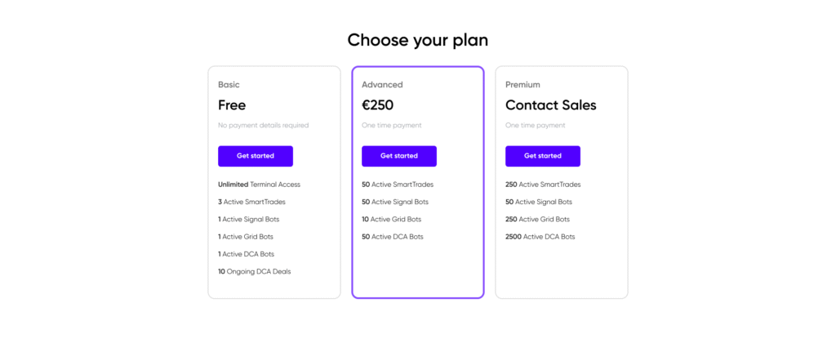The width and height of the screenshot is (836, 343).
Task: Click 3 Active SmartTrades in Basic plan
Action: 251,203
